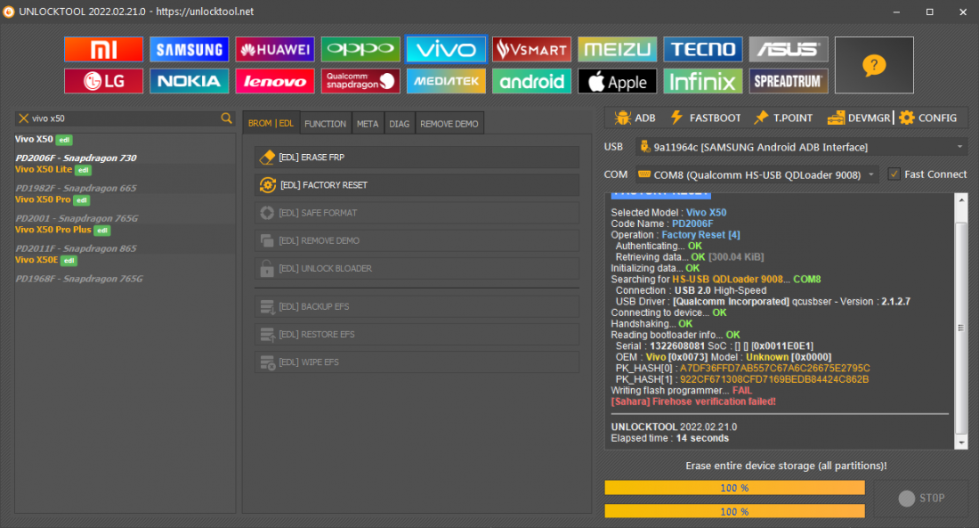The height and width of the screenshot is (528, 979).
Task: Select the OPPO brand logo
Action: 360,49
